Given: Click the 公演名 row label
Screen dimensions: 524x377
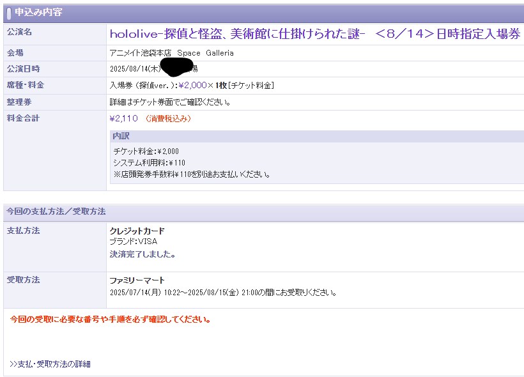Looking at the screenshot, I should [x=19, y=32].
